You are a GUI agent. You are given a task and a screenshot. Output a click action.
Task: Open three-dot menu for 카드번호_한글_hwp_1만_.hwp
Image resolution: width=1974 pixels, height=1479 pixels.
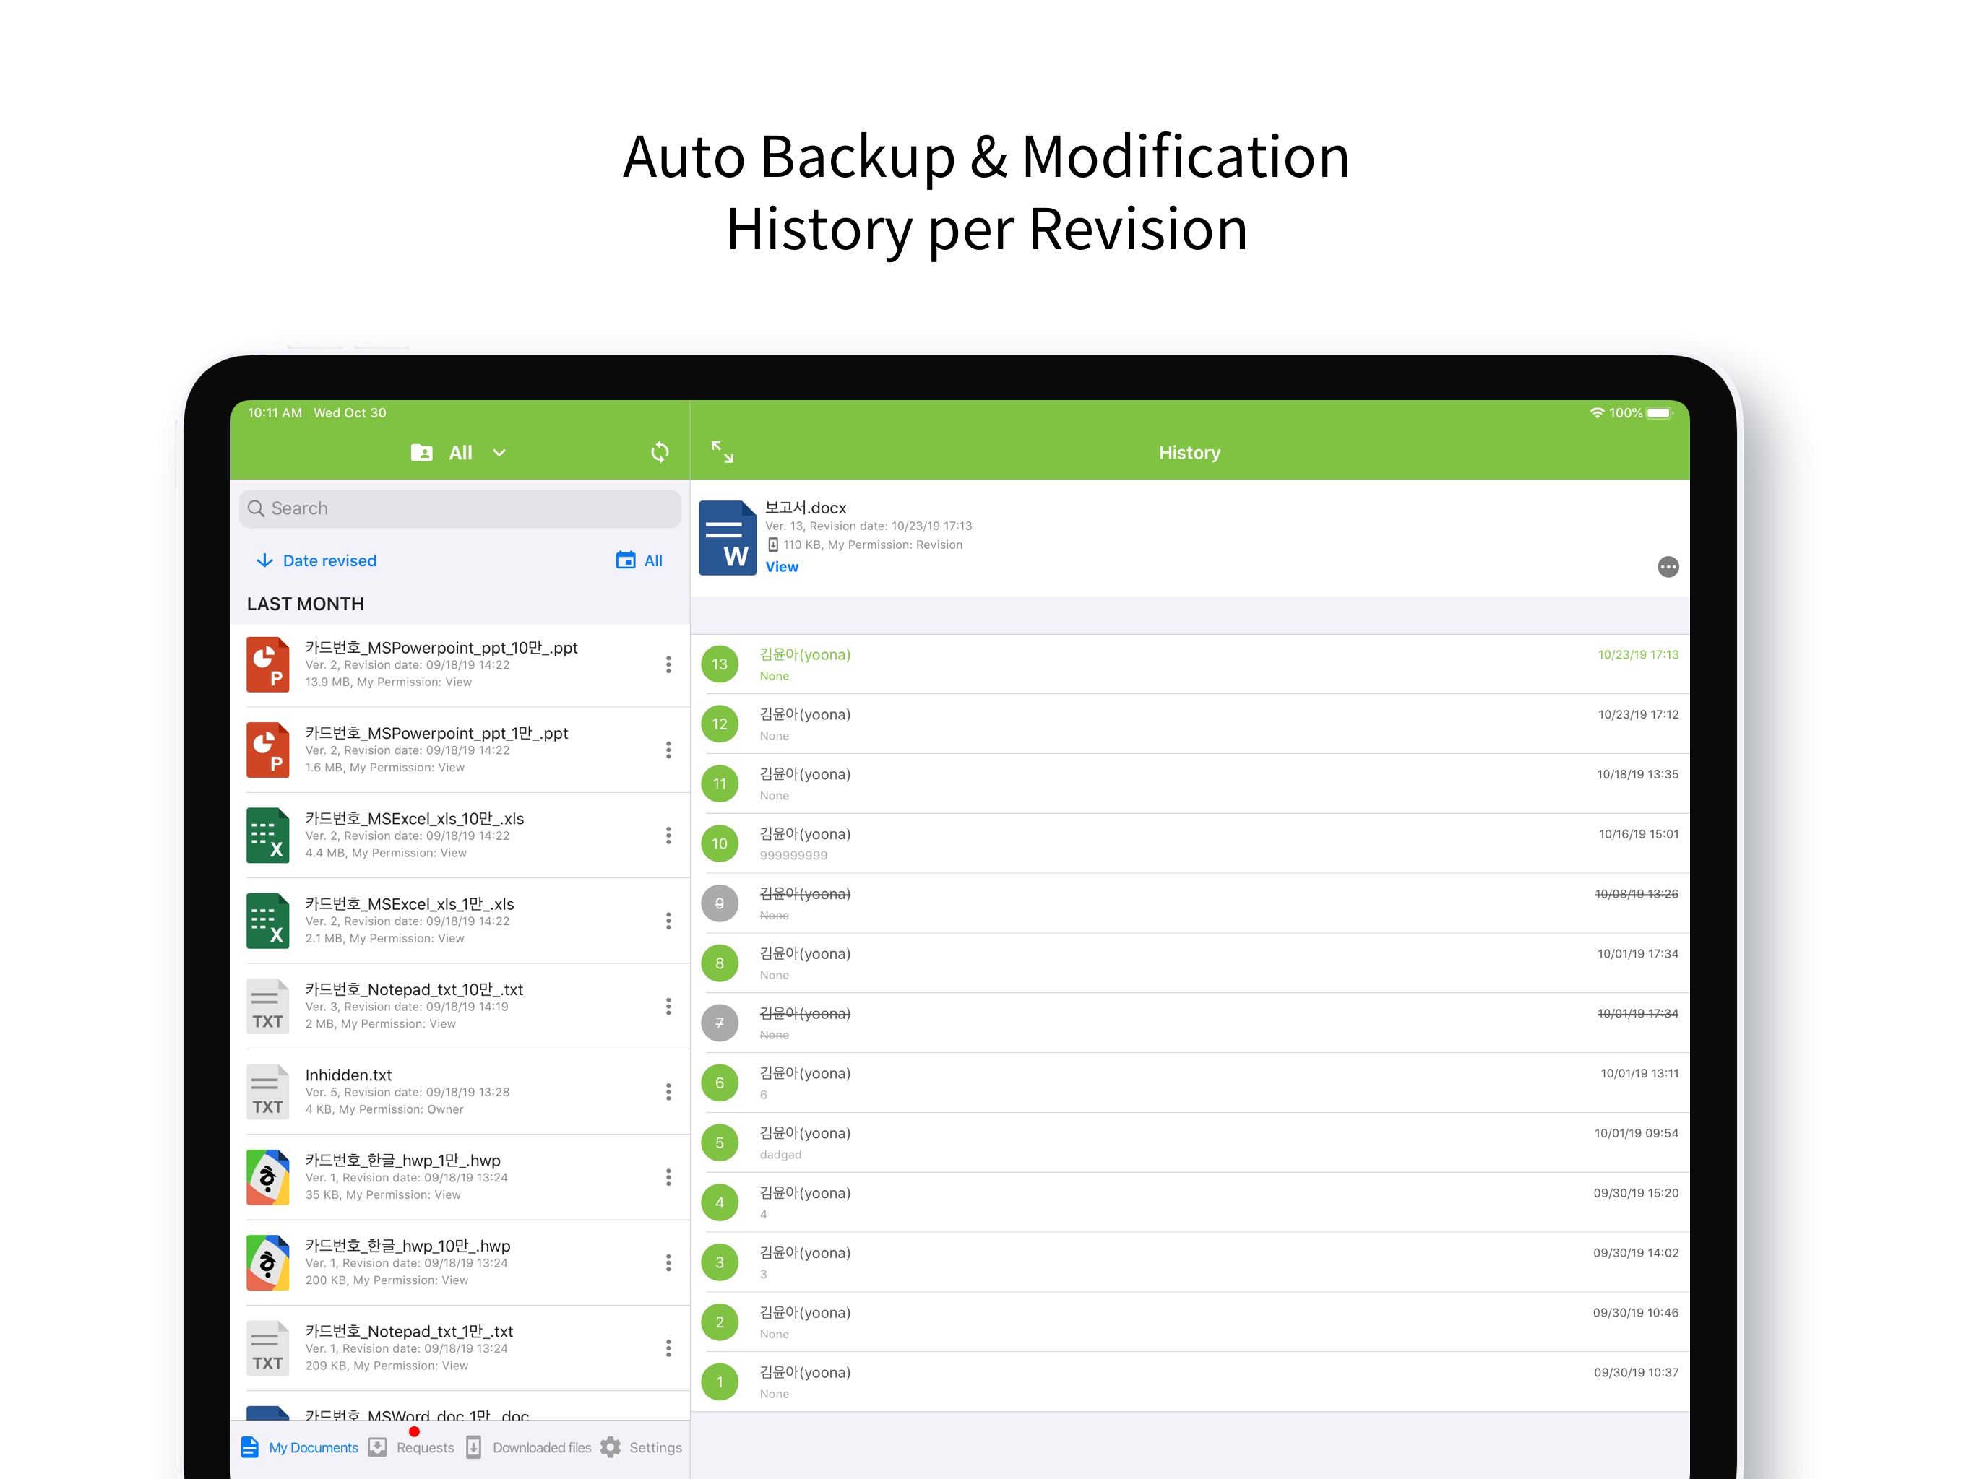point(668,1177)
